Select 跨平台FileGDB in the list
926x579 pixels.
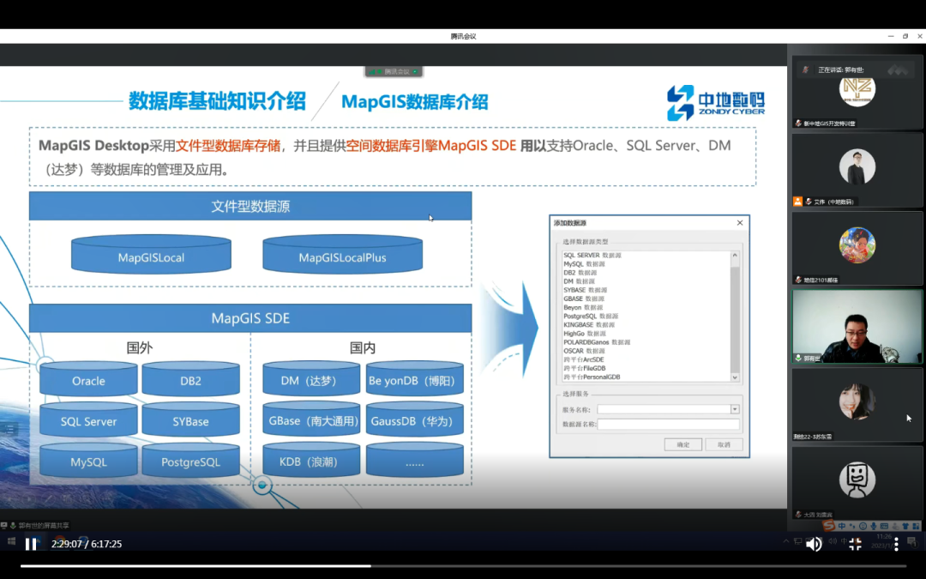[584, 368]
